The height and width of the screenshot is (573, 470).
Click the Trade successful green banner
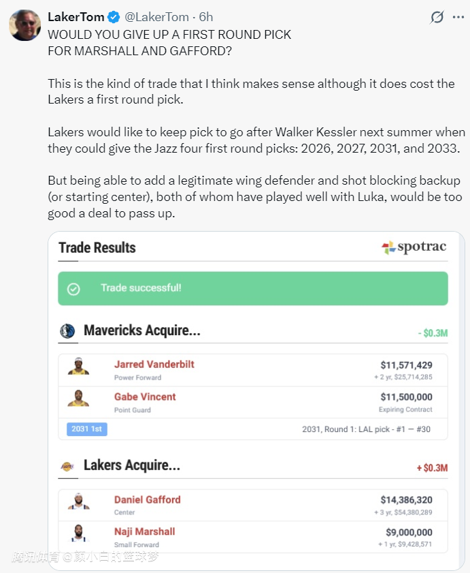pos(252,288)
